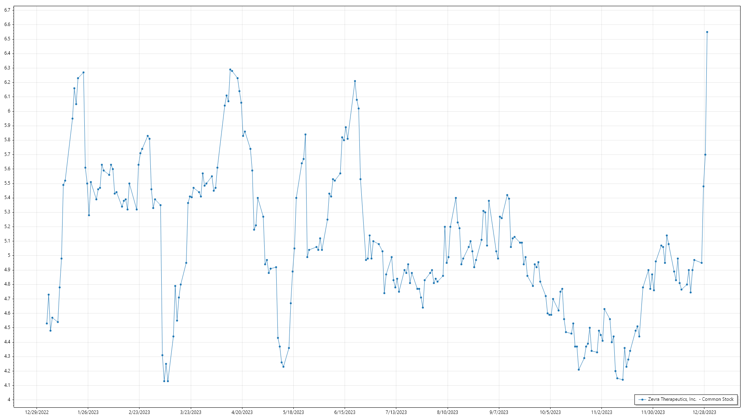
Task: Click the 6.21 peak point in June
Action: pyautogui.click(x=355, y=81)
